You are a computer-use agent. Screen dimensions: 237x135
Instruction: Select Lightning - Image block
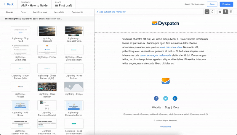[74, 89]
